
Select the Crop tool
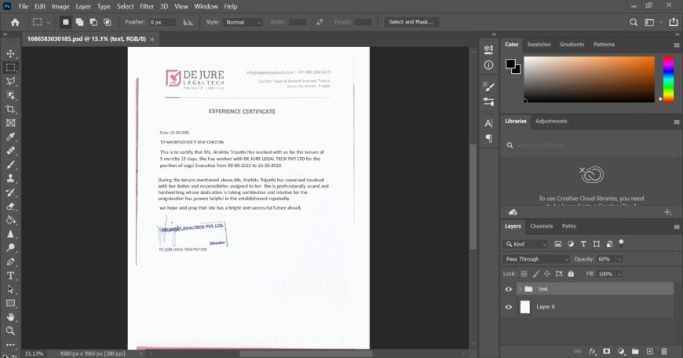(x=10, y=109)
